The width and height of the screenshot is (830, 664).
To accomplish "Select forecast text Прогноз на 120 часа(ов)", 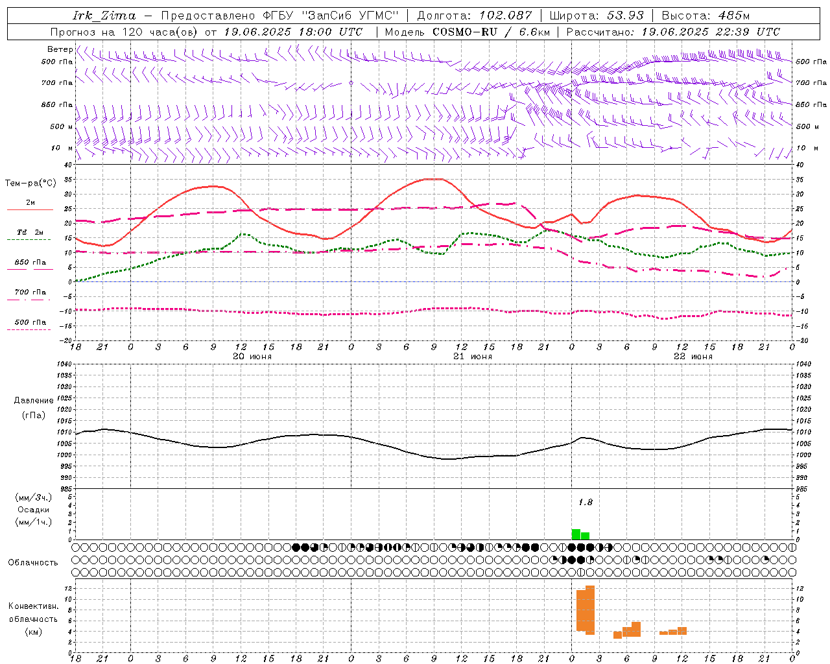I will 124,32.
